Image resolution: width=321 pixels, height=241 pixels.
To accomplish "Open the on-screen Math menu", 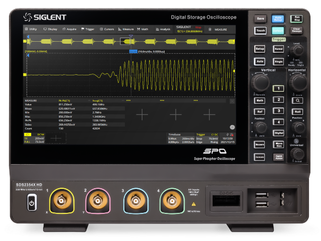I will (x=142, y=29).
